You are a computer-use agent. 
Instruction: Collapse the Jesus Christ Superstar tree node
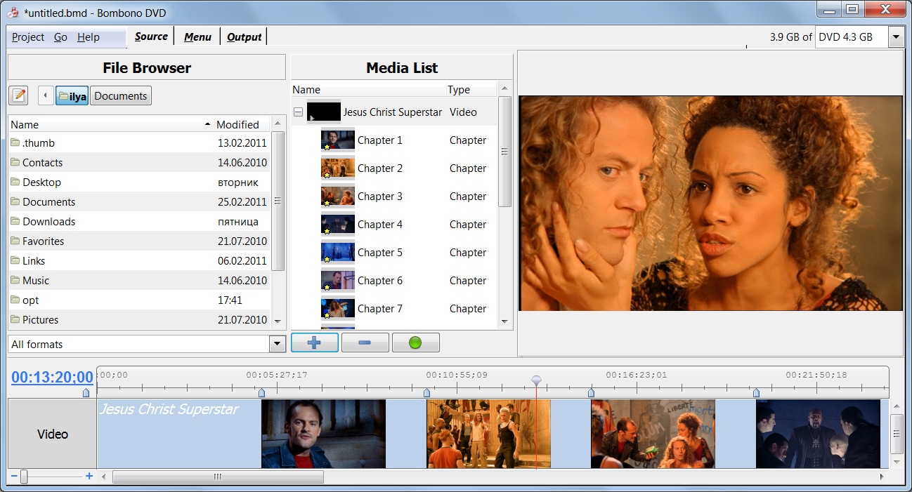pyautogui.click(x=298, y=112)
